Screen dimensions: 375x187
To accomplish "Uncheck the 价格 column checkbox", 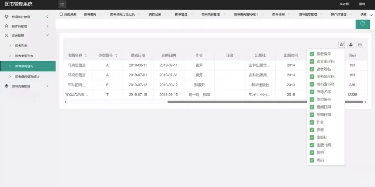I will (312, 152).
